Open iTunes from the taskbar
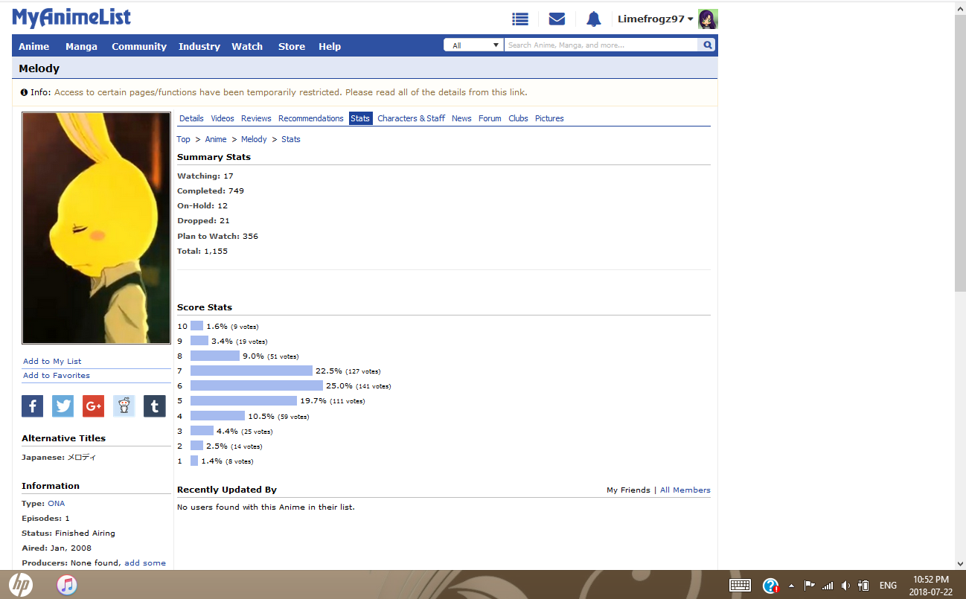Image resolution: width=966 pixels, height=599 pixels. pyautogui.click(x=67, y=585)
